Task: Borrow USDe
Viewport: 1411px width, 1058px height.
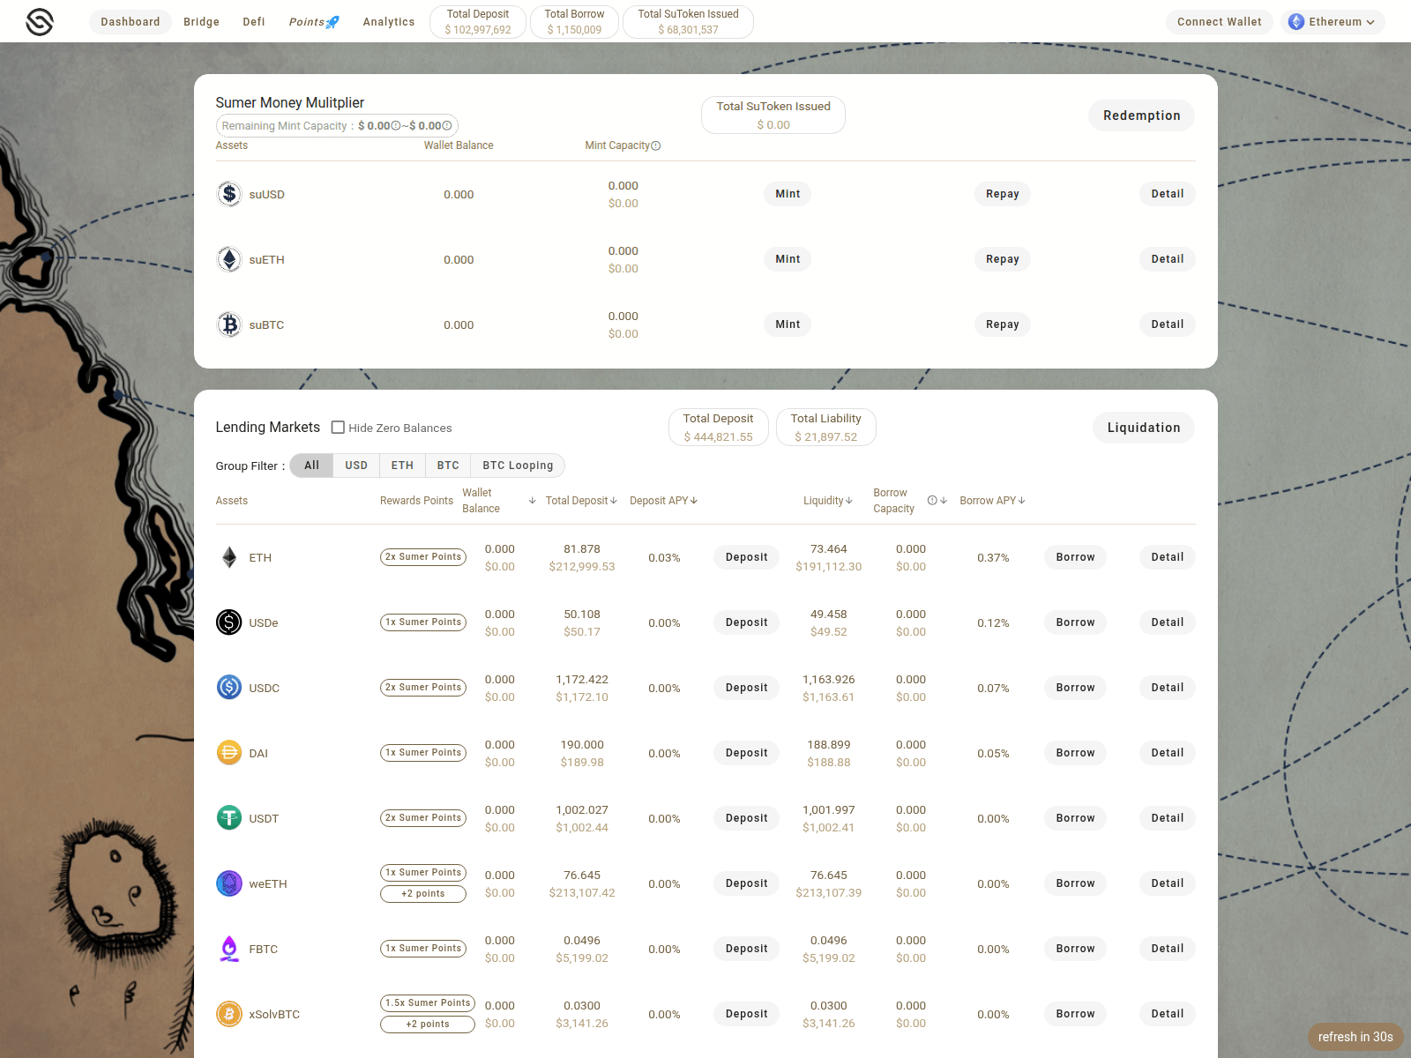Action: click(x=1076, y=622)
